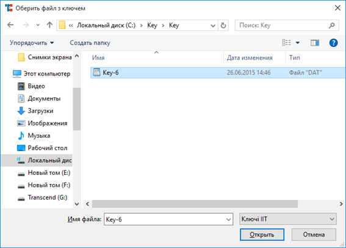
Task: Click the horizontal scrollbar right arrow
Action: (341, 204)
